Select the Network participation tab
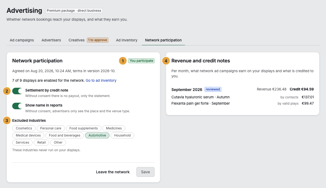326x188 pixels. click(163, 40)
